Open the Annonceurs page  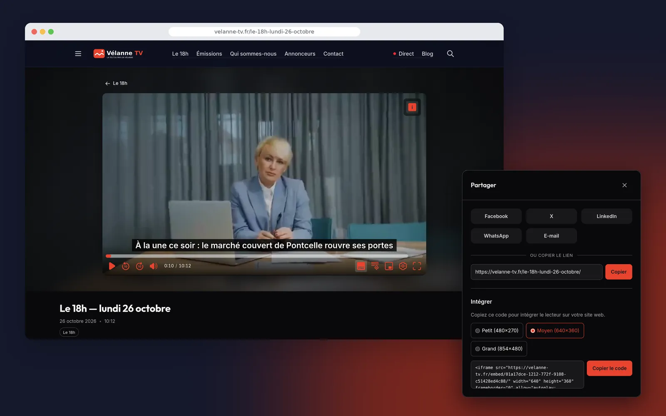pos(300,54)
